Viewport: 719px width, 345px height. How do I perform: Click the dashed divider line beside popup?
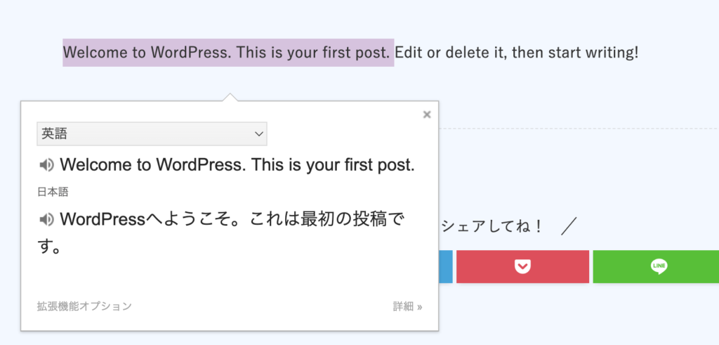pyautogui.click(x=576, y=129)
